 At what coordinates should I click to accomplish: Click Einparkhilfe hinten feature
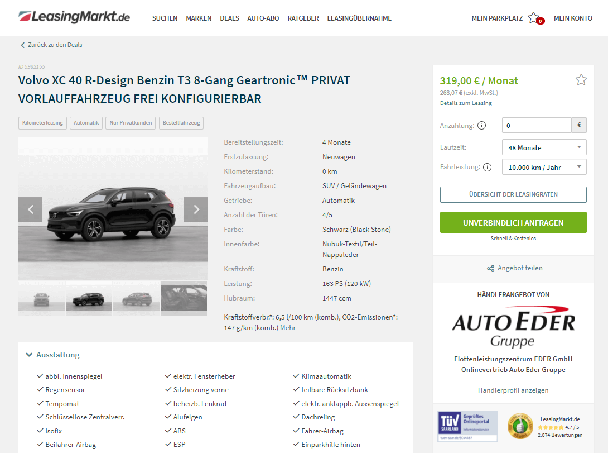[x=331, y=445]
